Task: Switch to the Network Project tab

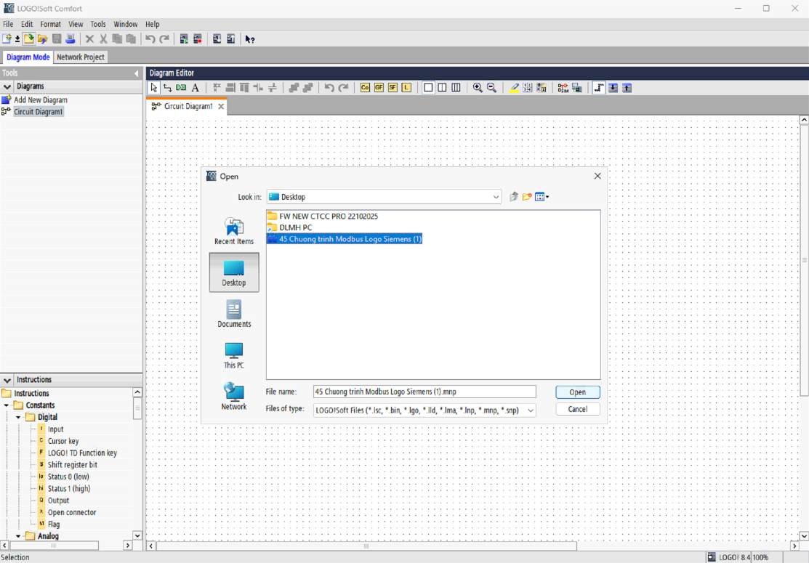Action: click(x=81, y=57)
